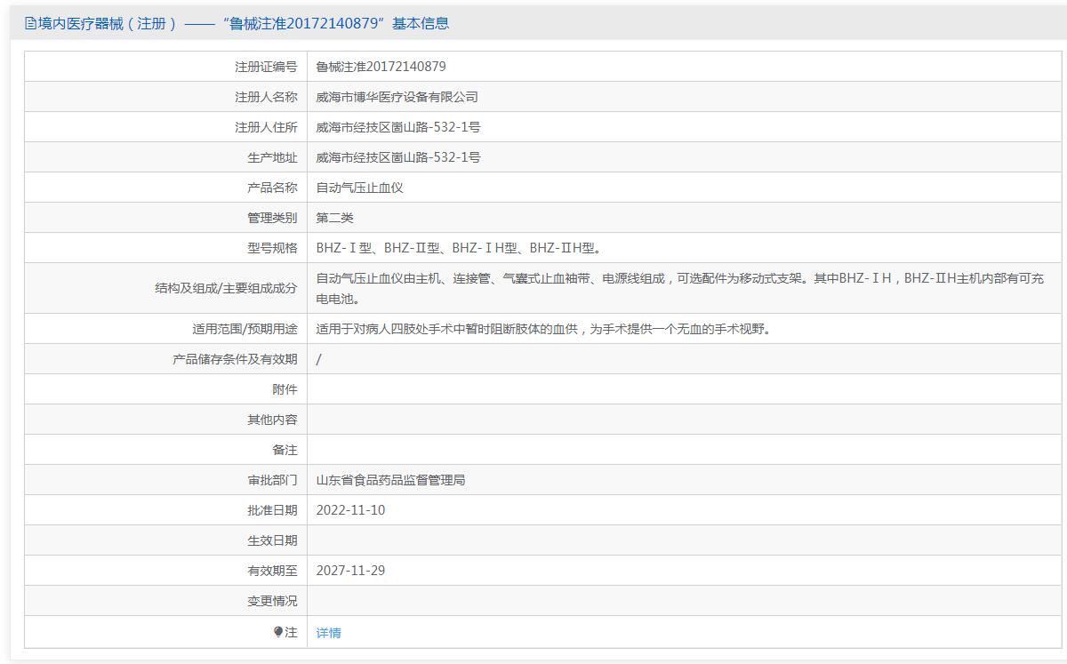Click the 注册人名称 label
This screenshot has height=664, width=1067.
pyautogui.click(x=266, y=97)
